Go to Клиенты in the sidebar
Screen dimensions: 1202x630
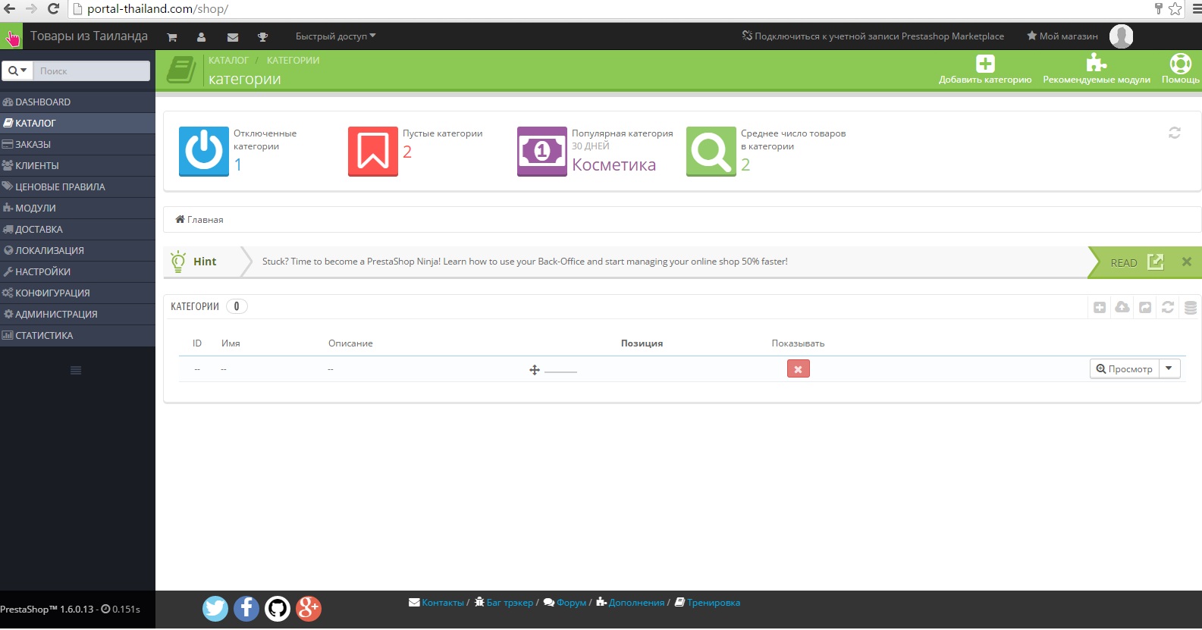(77, 165)
